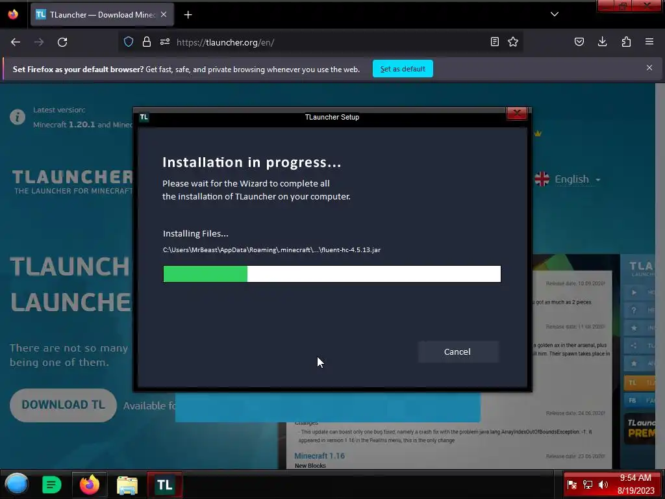Viewport: 665px width, 499px height.
Task: Click the Action Center flag tray icon
Action: [571, 485]
